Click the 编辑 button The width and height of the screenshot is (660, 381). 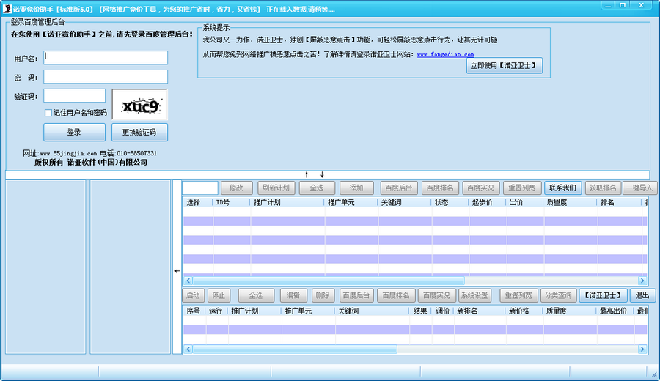293,295
